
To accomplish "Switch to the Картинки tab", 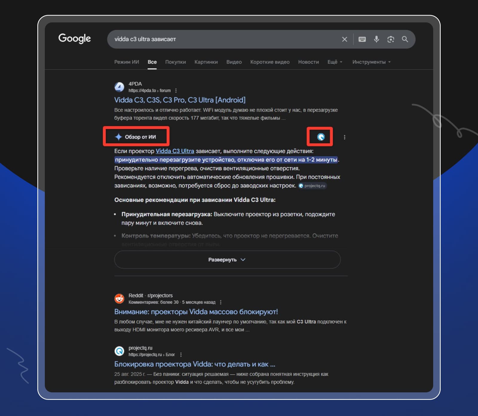I will tap(206, 62).
